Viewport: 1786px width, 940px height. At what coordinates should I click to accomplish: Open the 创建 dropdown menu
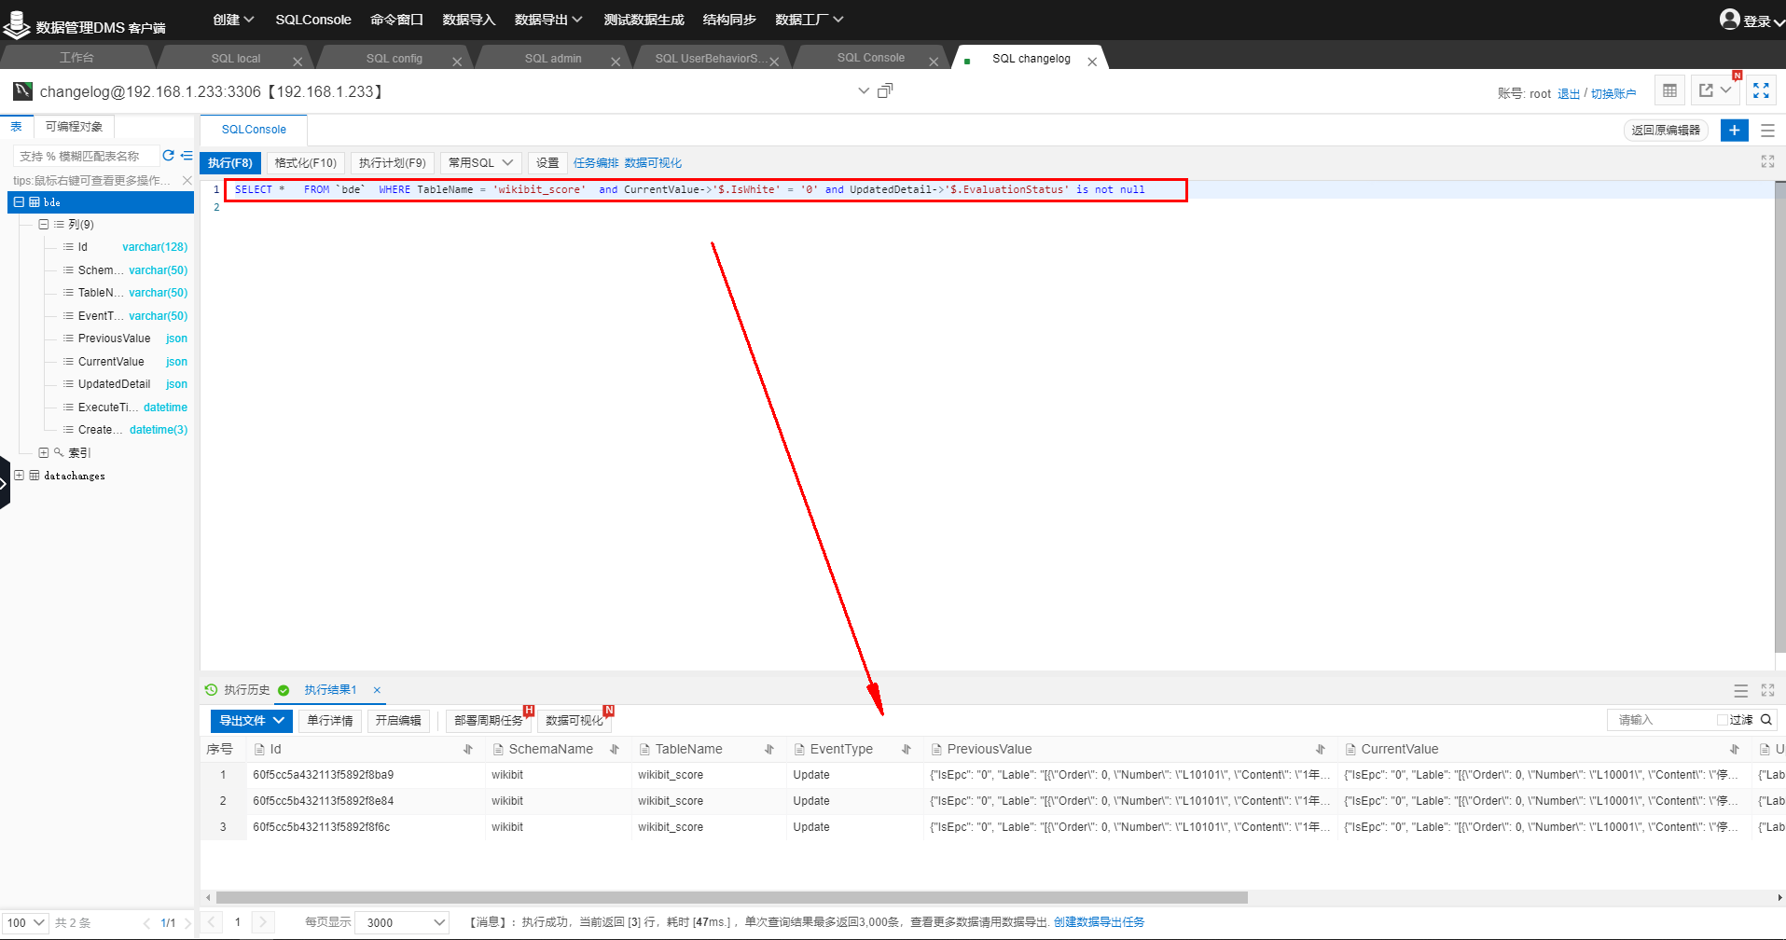[233, 20]
